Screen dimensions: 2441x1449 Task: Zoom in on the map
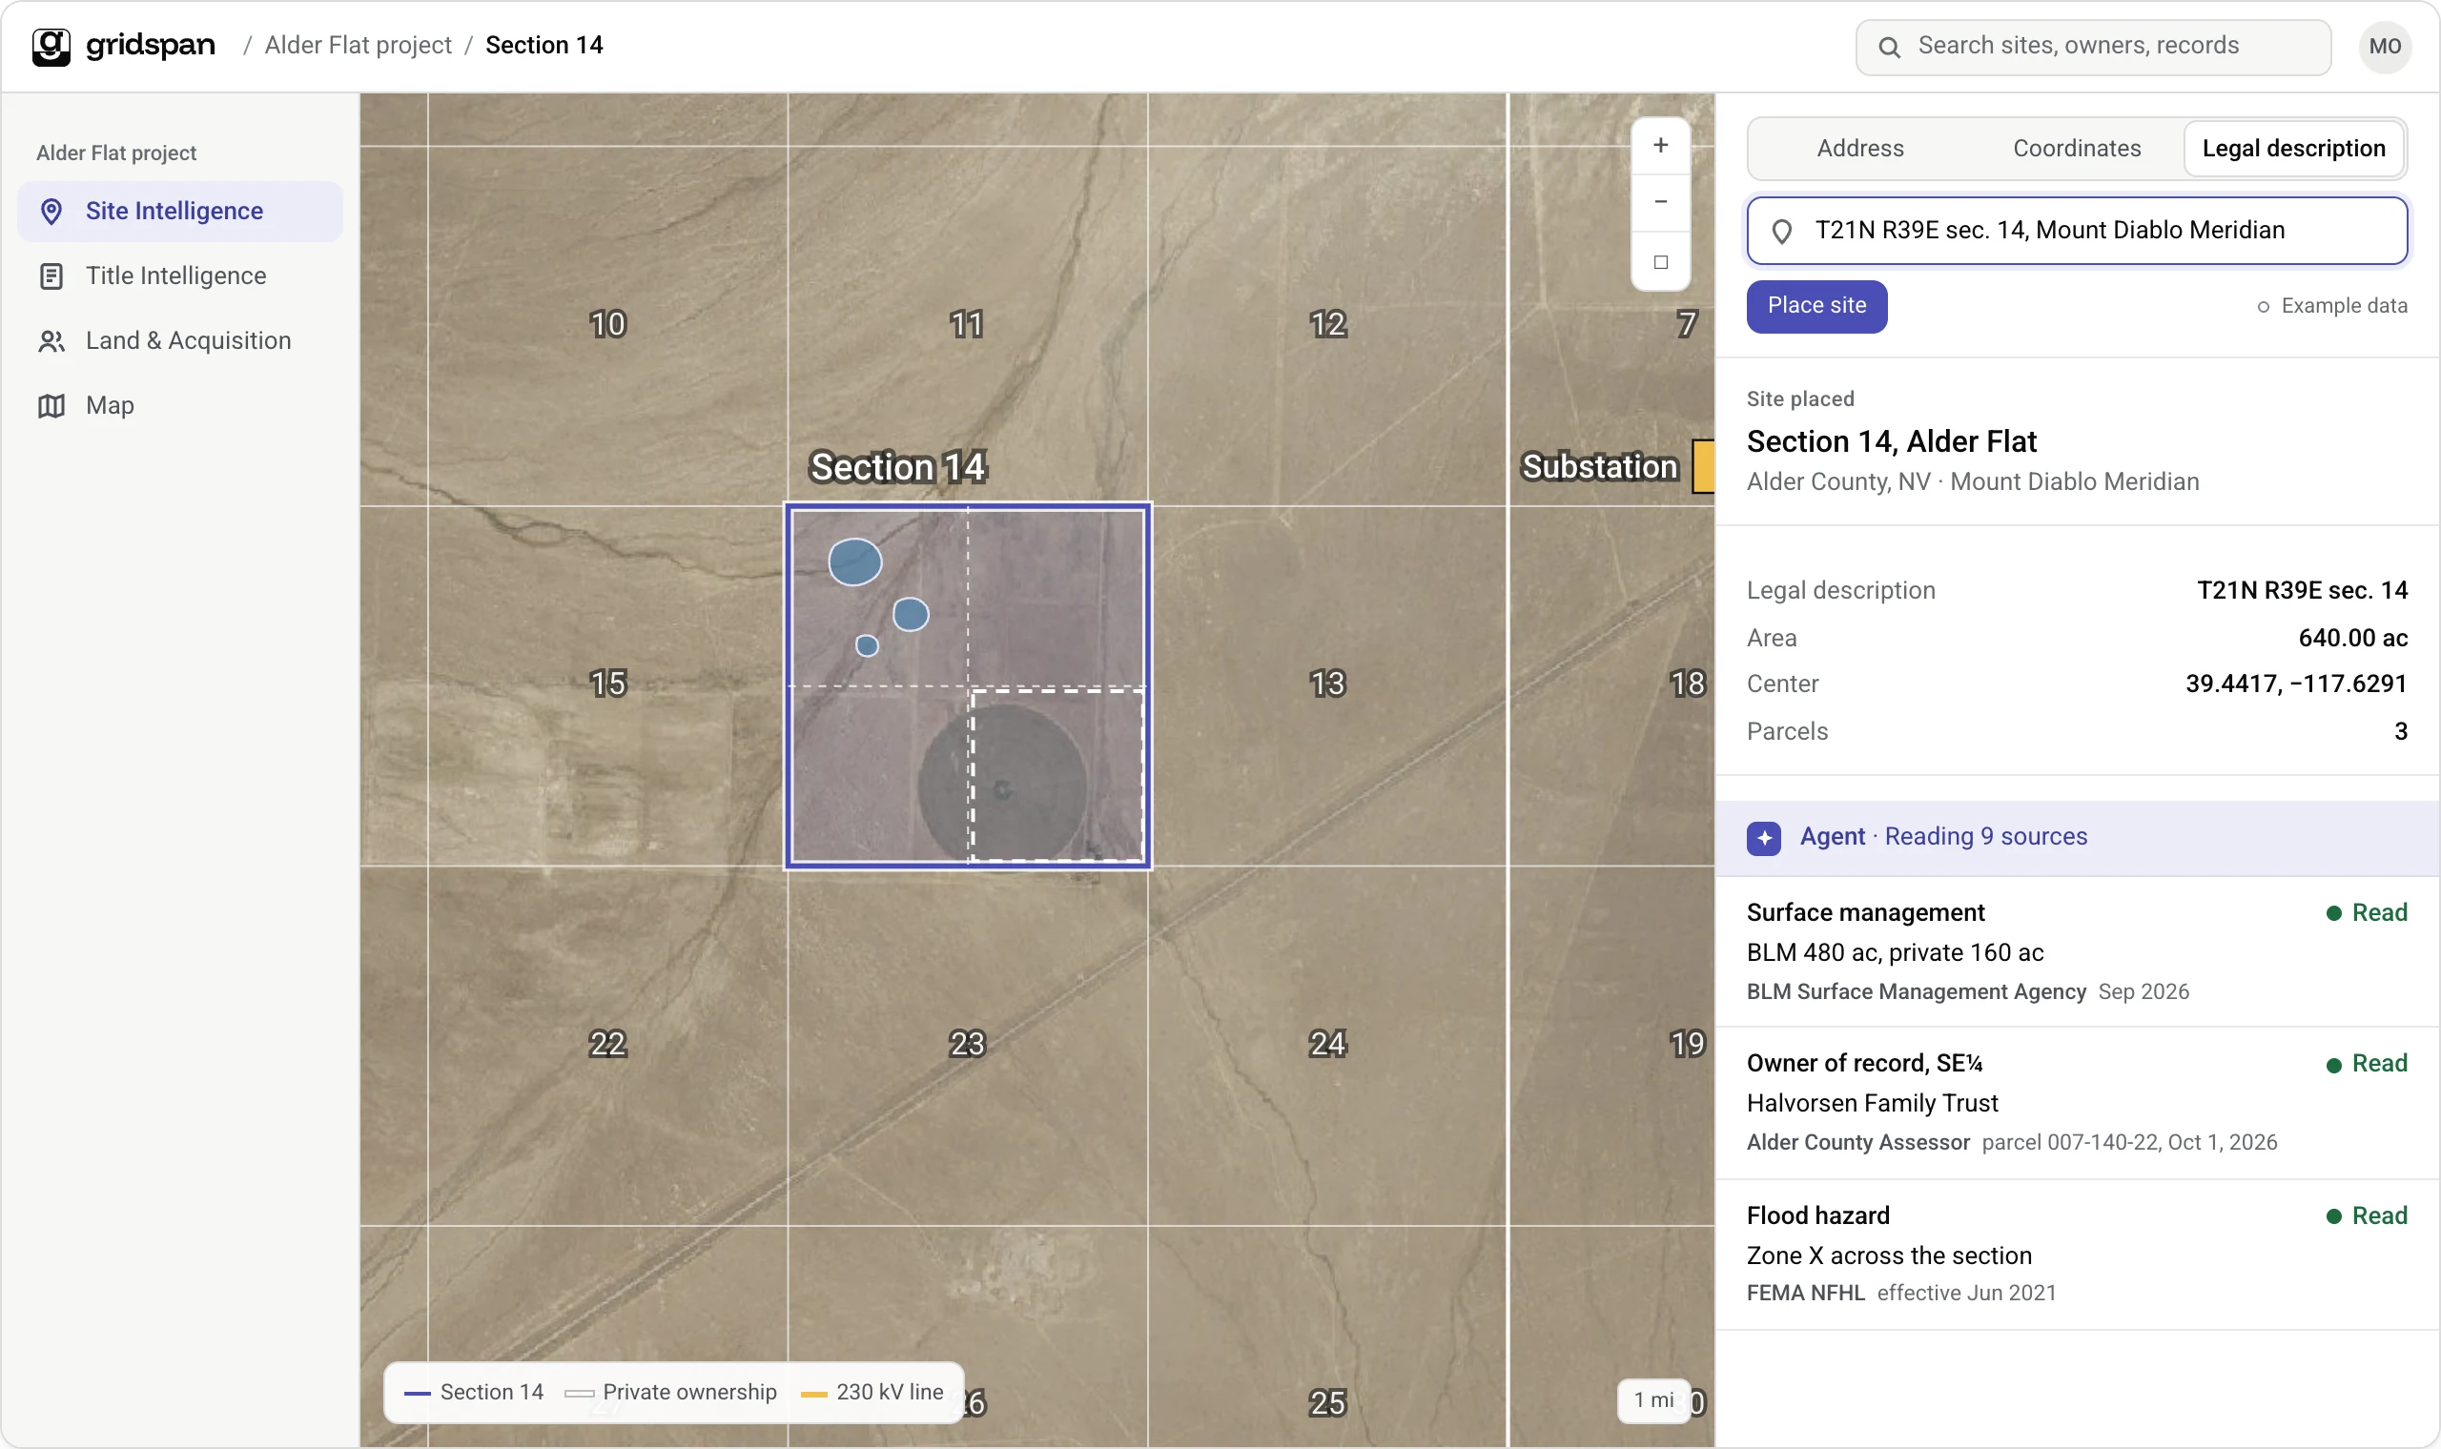click(1660, 146)
